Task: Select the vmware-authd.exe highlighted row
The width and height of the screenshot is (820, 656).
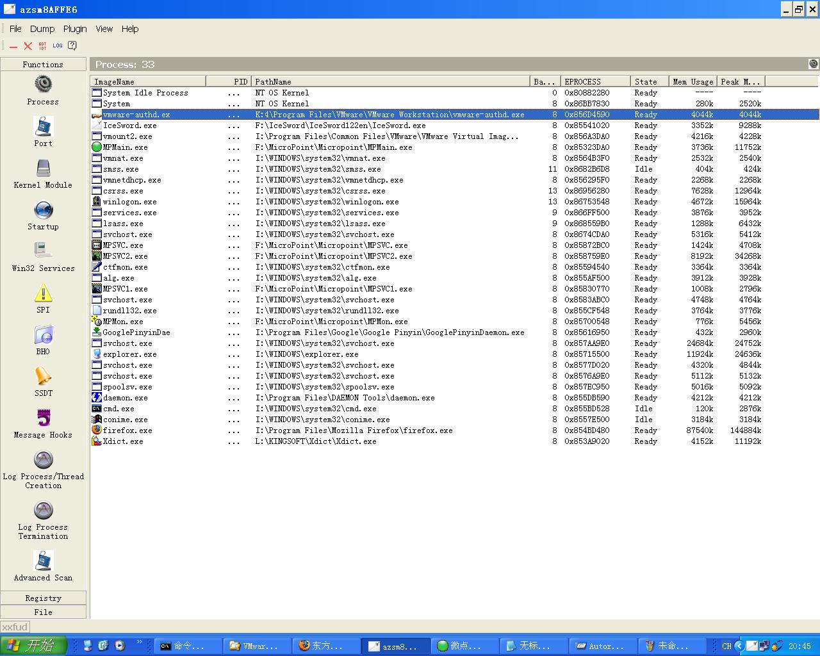Action: [x=455, y=115]
